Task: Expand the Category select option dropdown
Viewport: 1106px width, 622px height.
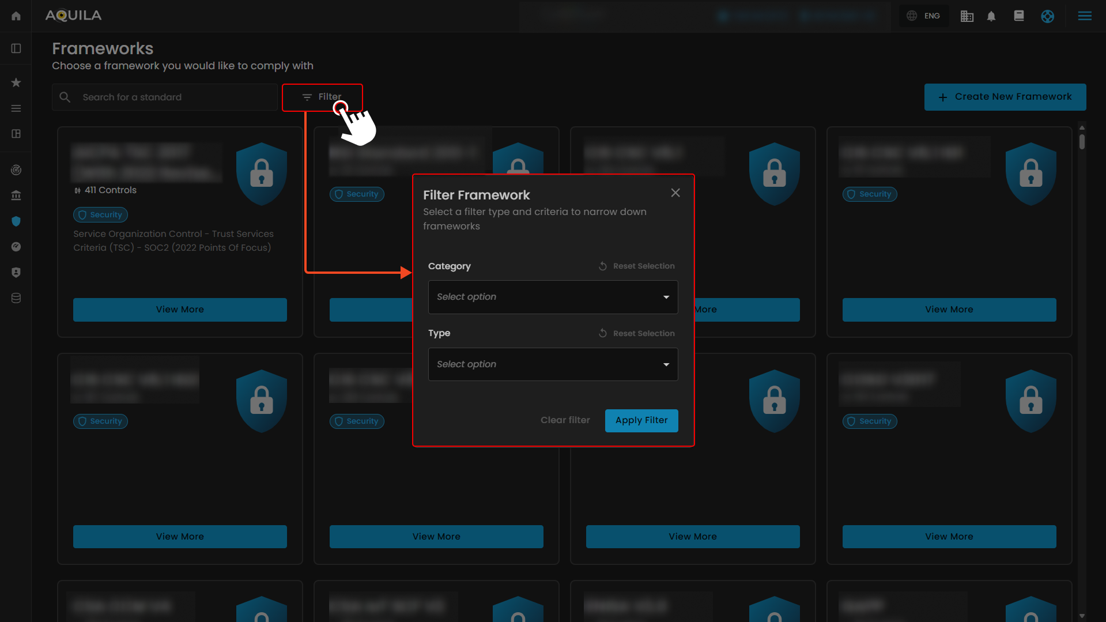Action: click(553, 297)
